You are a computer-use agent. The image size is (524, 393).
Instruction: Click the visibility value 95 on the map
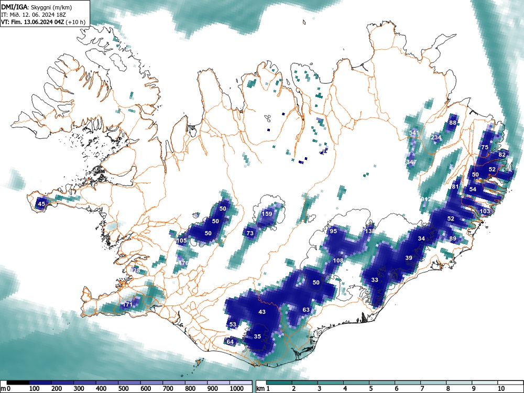333,231
